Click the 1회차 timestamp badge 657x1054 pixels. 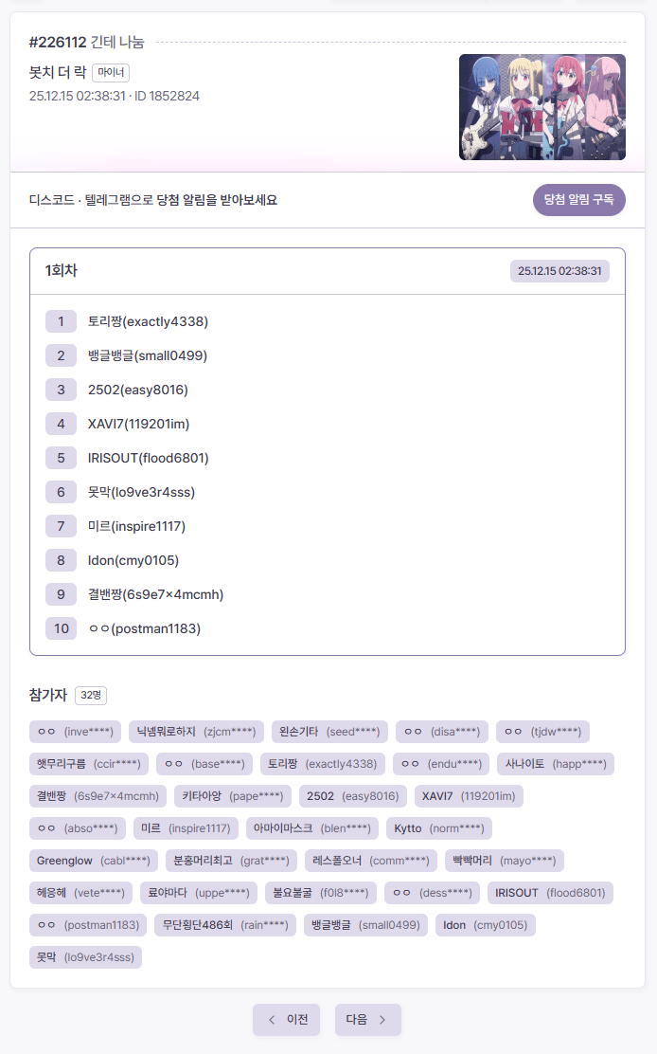[559, 271]
